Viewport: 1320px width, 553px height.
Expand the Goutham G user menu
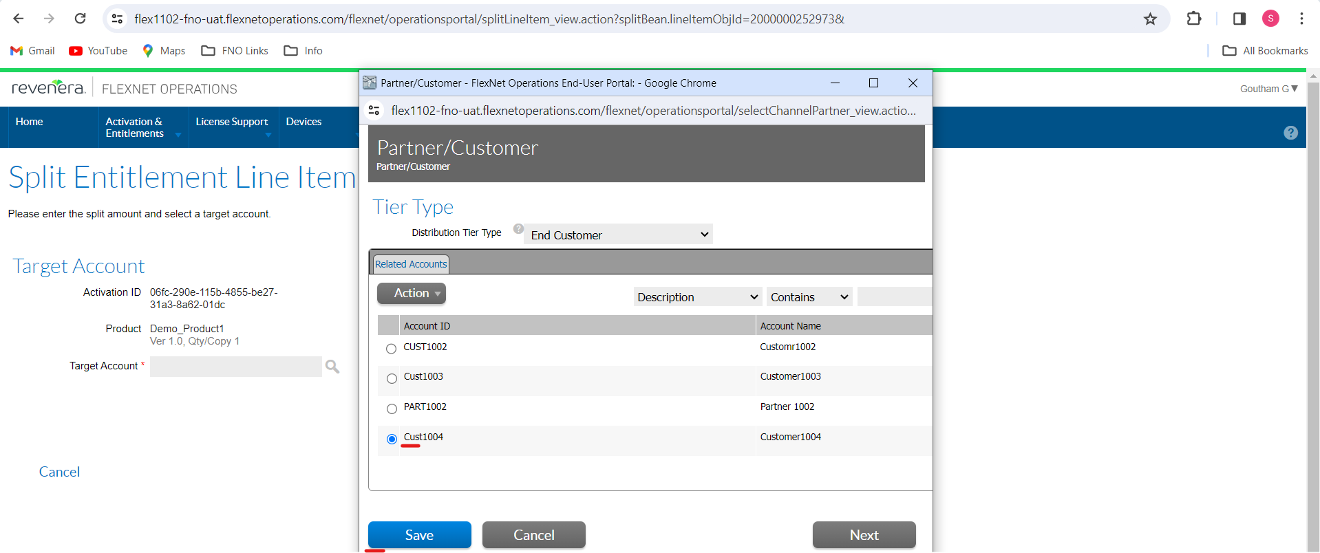(x=1268, y=89)
